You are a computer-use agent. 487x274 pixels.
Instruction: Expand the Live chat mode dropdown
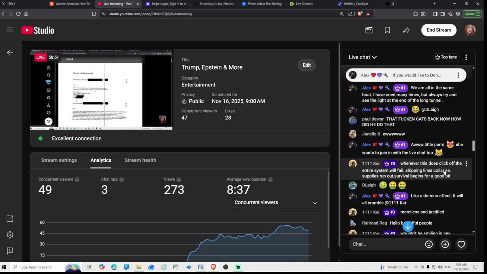click(363, 57)
